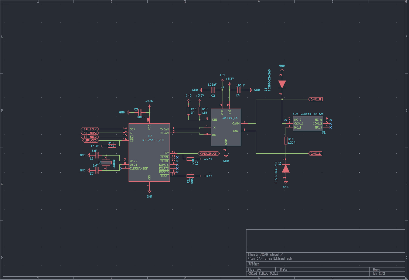Select capacitor C6 symbol
The width and height of the screenshot is (409, 280).
click(x=97, y=156)
